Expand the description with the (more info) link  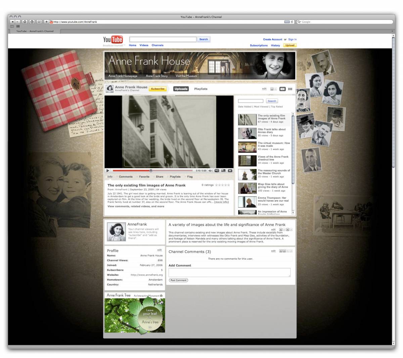click(x=222, y=202)
